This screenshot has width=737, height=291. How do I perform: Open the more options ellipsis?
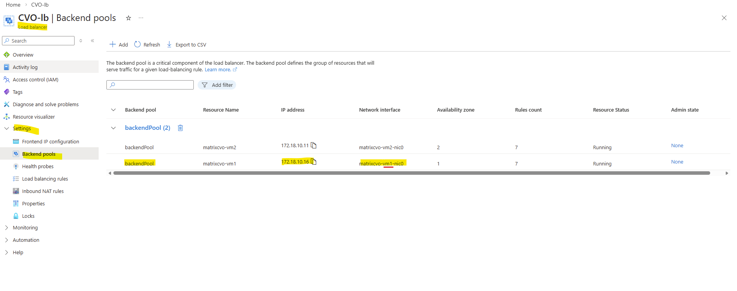(141, 18)
